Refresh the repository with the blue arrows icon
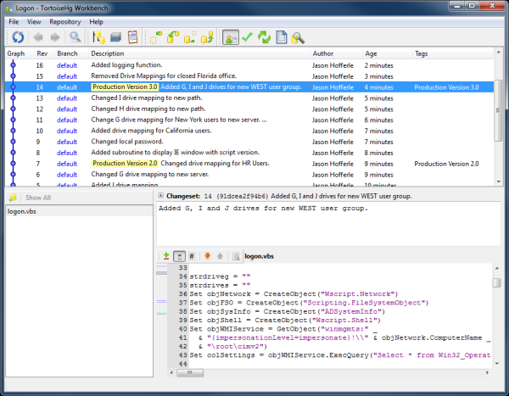The width and height of the screenshot is (509, 396). 18,37
